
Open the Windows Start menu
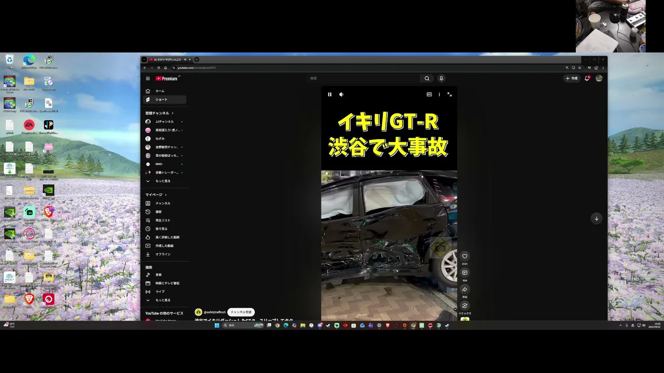217,325
